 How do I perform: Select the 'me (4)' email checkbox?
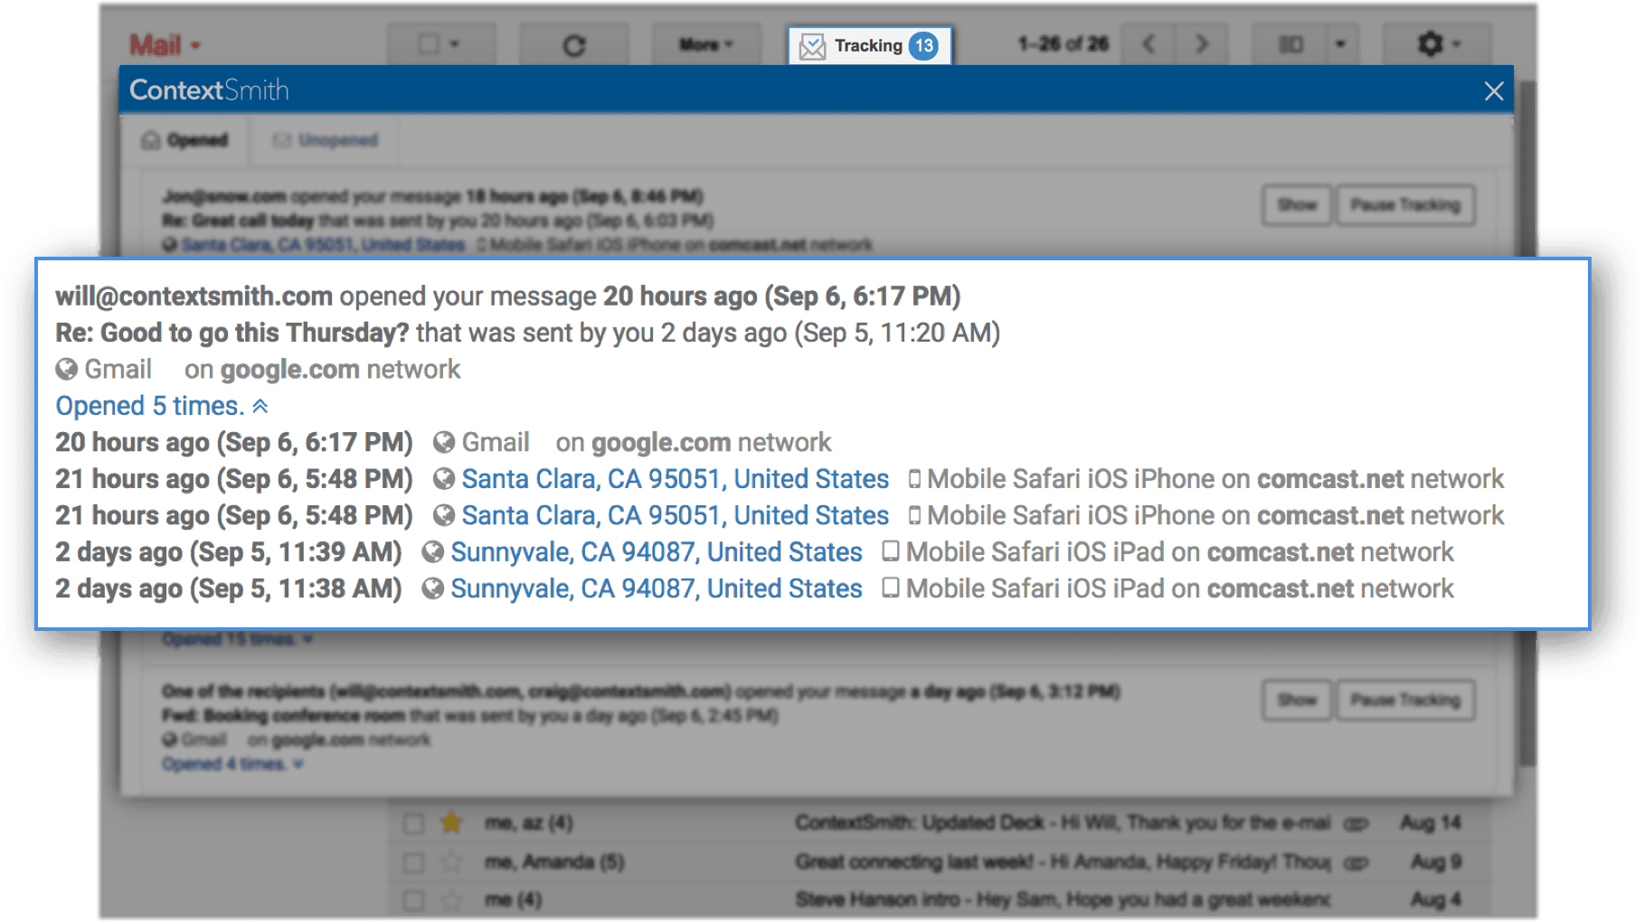pyautogui.click(x=414, y=900)
